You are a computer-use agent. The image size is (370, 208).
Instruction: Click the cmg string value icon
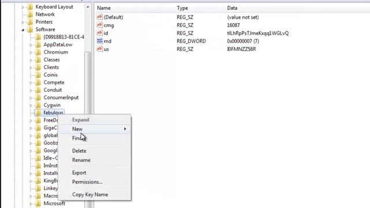coord(99,25)
